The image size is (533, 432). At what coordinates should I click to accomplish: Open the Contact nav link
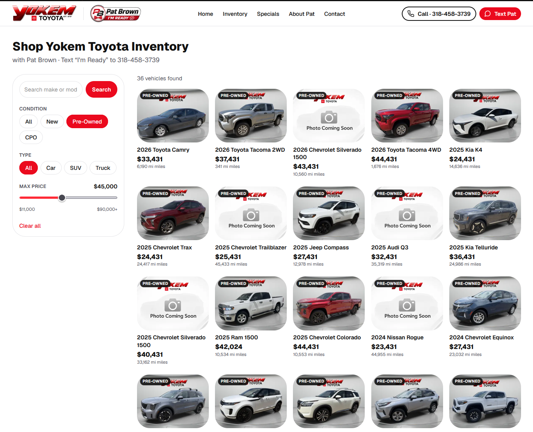point(335,14)
